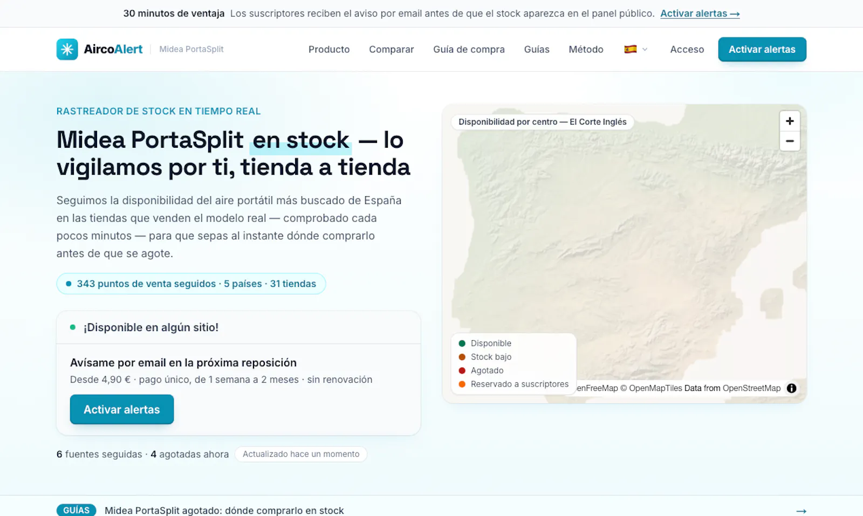Open the Método page
This screenshot has height=516, width=863.
(586, 49)
